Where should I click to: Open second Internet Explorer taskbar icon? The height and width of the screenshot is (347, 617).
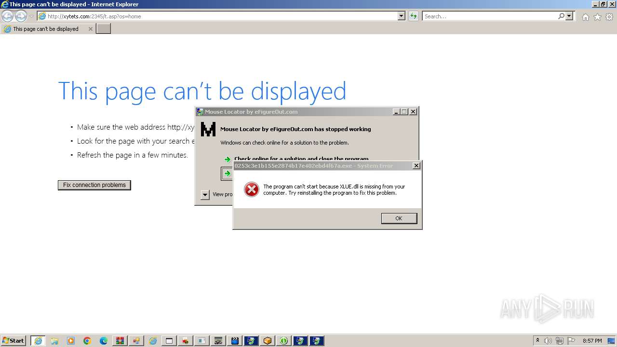pos(153,341)
